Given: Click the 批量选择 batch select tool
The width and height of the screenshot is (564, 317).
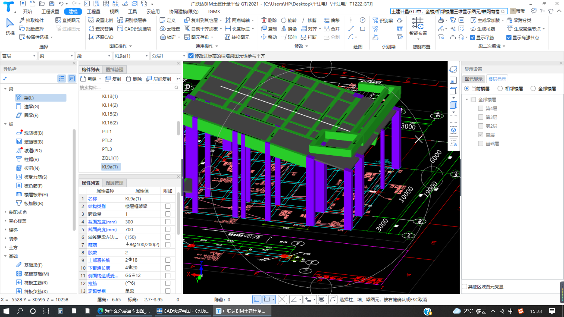Looking at the screenshot, I should pyautogui.click(x=32, y=29).
